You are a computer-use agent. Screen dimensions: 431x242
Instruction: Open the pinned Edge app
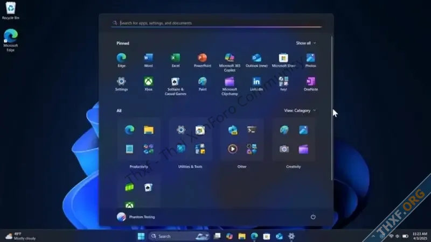click(121, 60)
